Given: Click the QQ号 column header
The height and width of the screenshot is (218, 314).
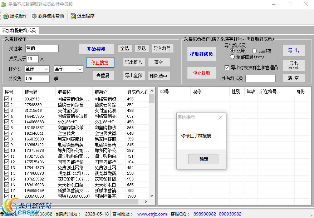Looking at the screenshot, I should click(x=174, y=92).
